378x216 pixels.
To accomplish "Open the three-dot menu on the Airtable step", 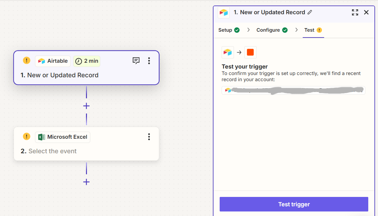I will (149, 60).
